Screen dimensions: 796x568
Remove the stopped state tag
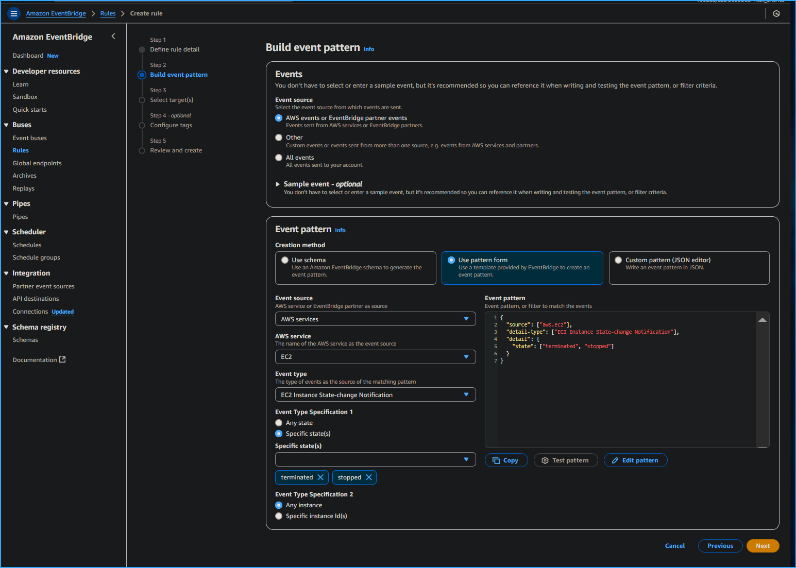[369, 477]
